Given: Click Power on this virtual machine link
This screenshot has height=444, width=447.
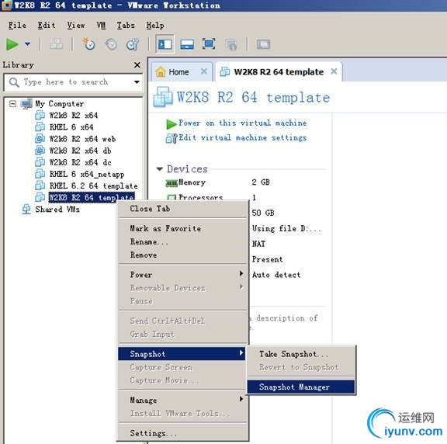Looking at the screenshot, I should (242, 123).
